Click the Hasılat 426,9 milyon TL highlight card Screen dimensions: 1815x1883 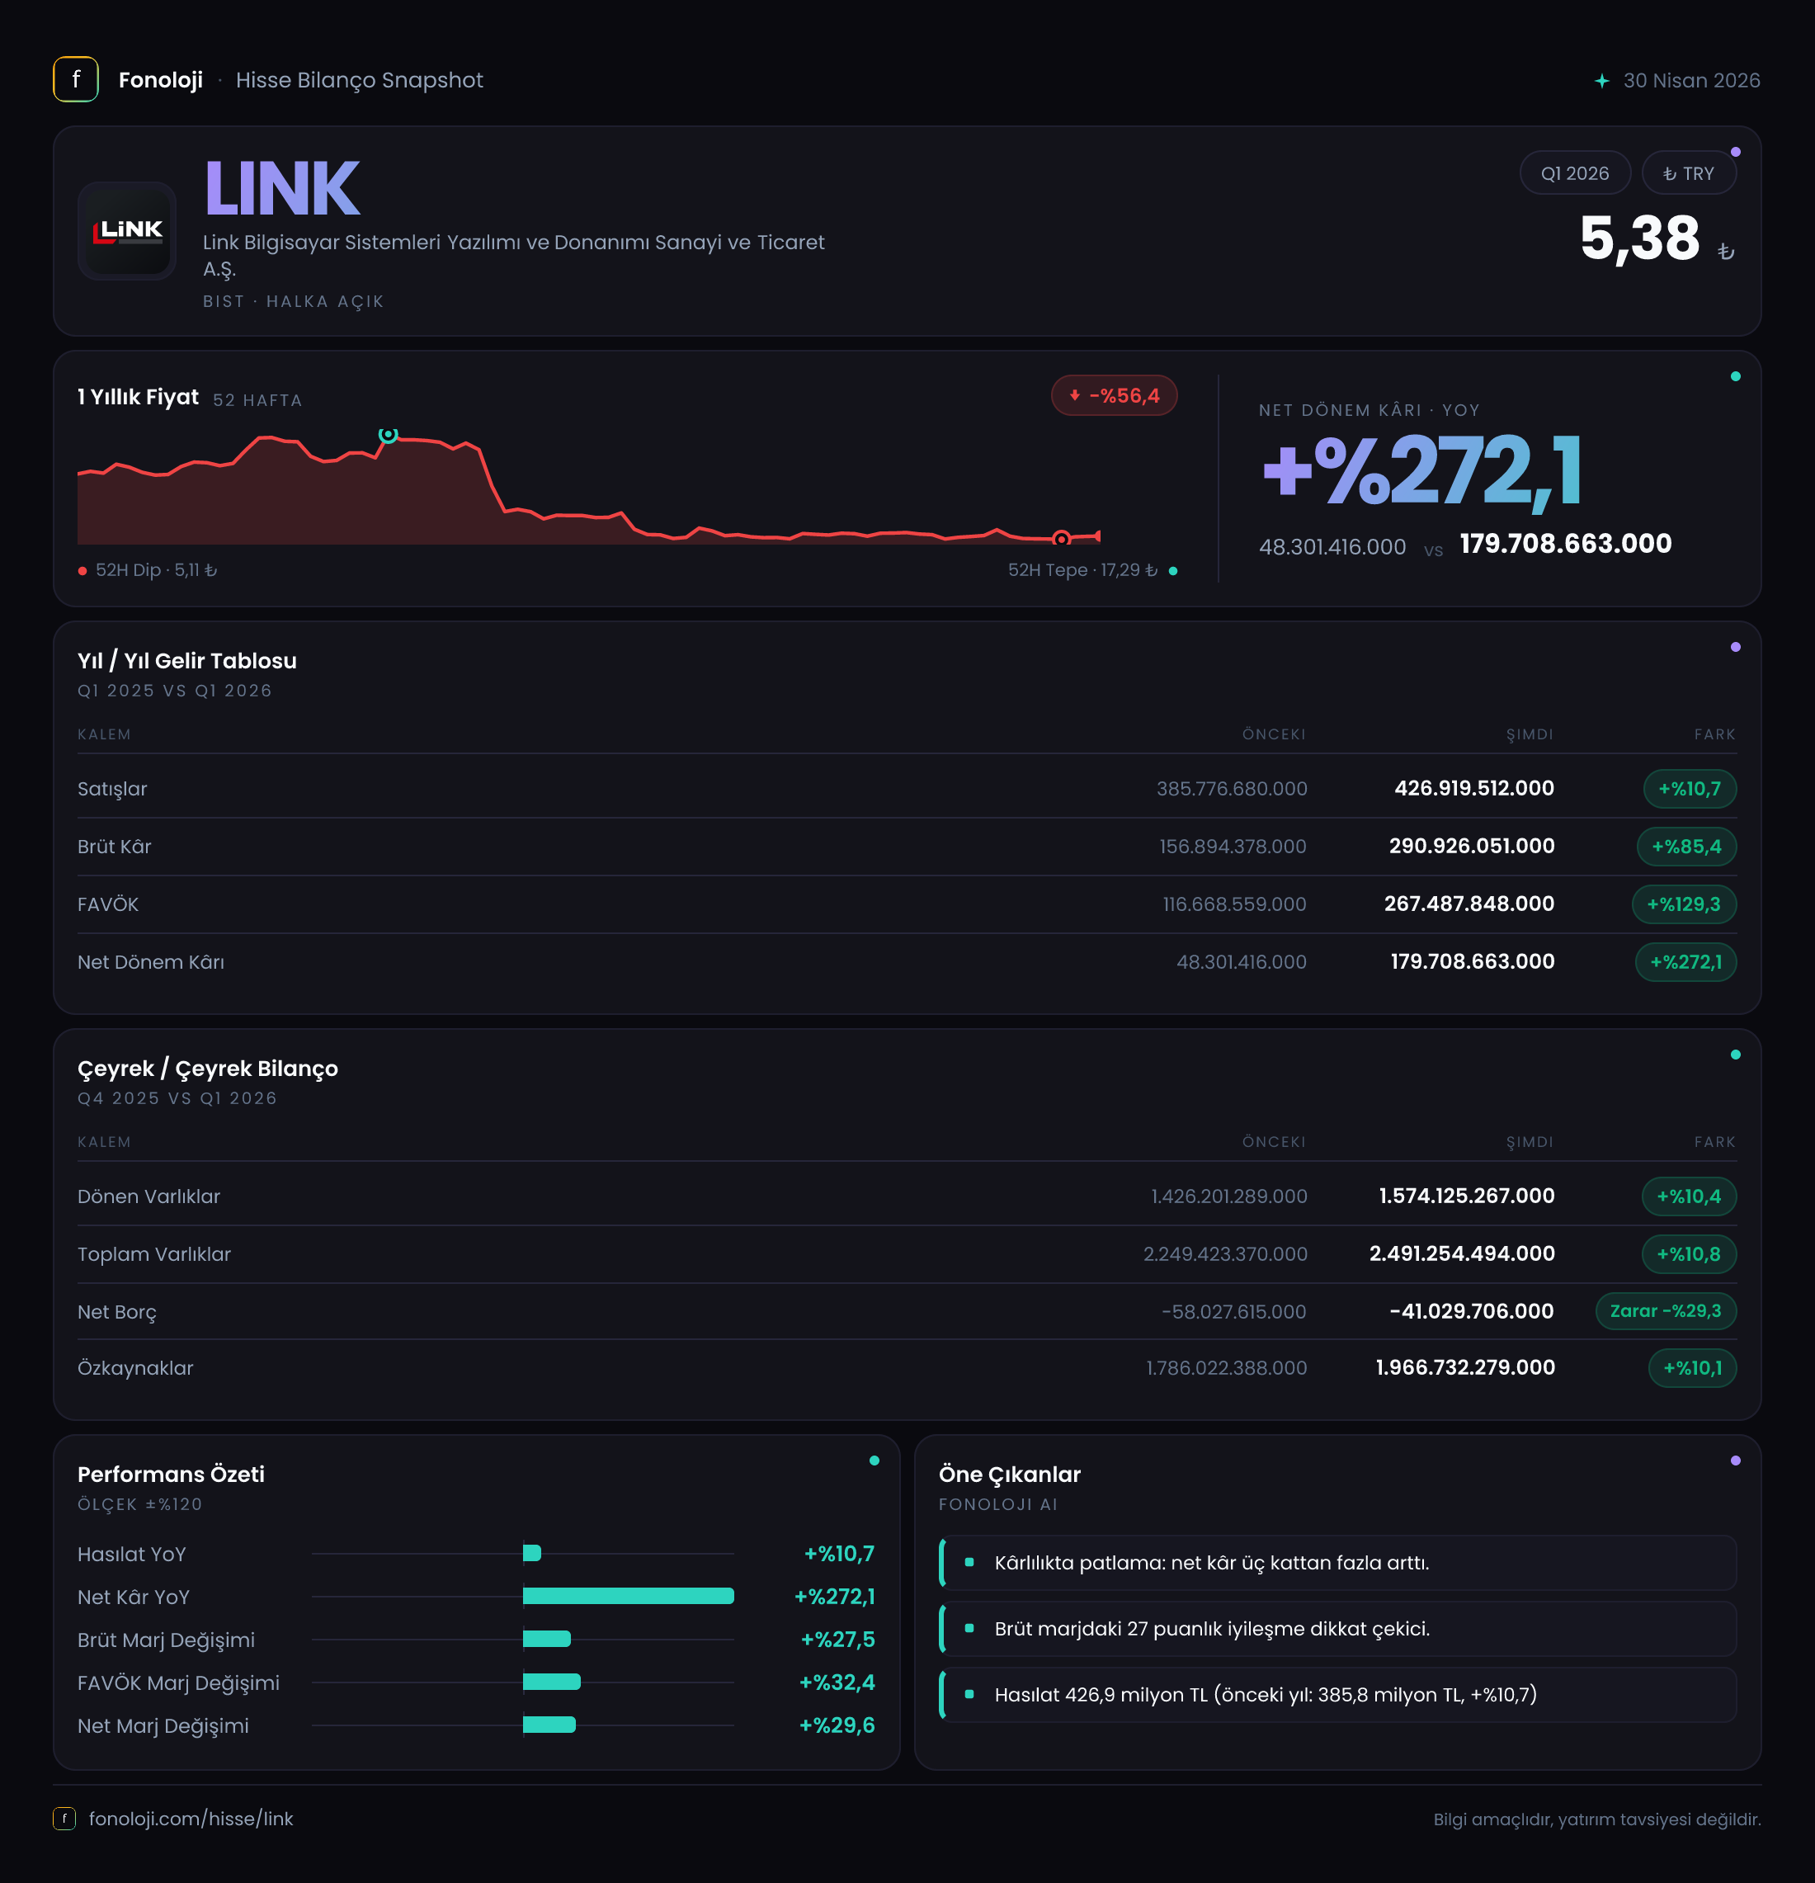point(1337,1695)
